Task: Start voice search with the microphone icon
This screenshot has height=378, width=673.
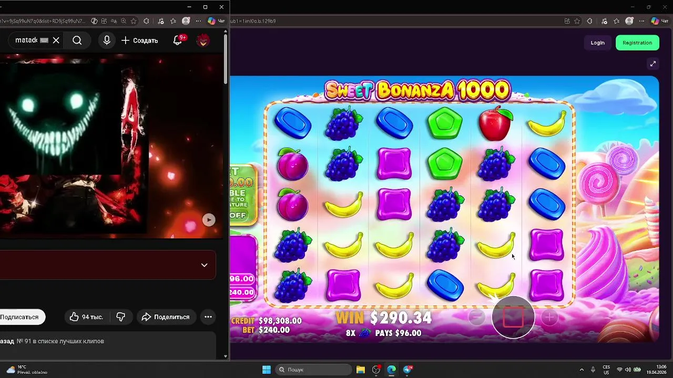Action: (107, 40)
